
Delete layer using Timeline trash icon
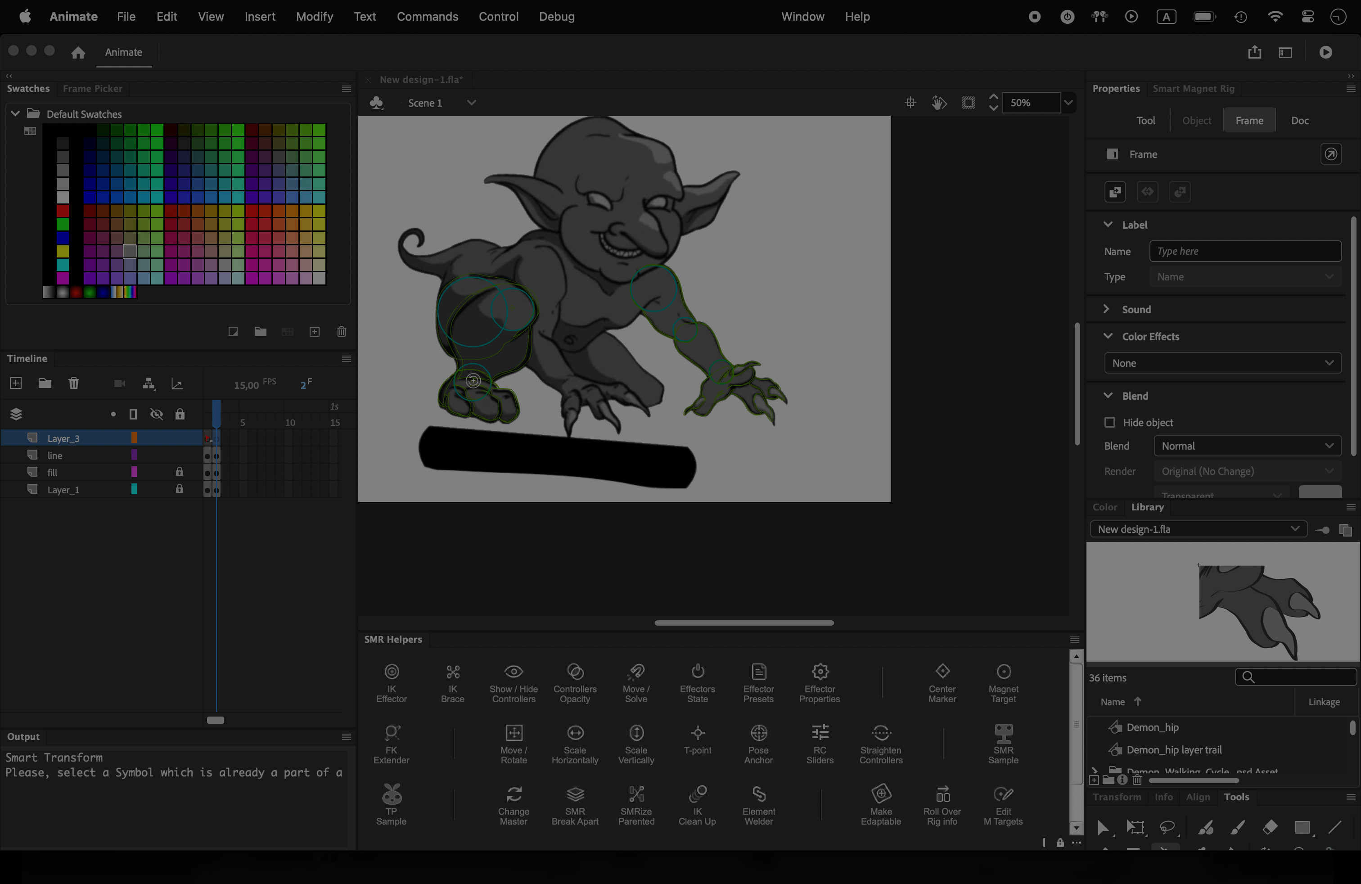coord(74,383)
